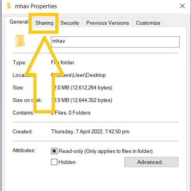Click the mhav Properties window title
This screenshot has width=191, height=191.
click(x=36, y=6)
